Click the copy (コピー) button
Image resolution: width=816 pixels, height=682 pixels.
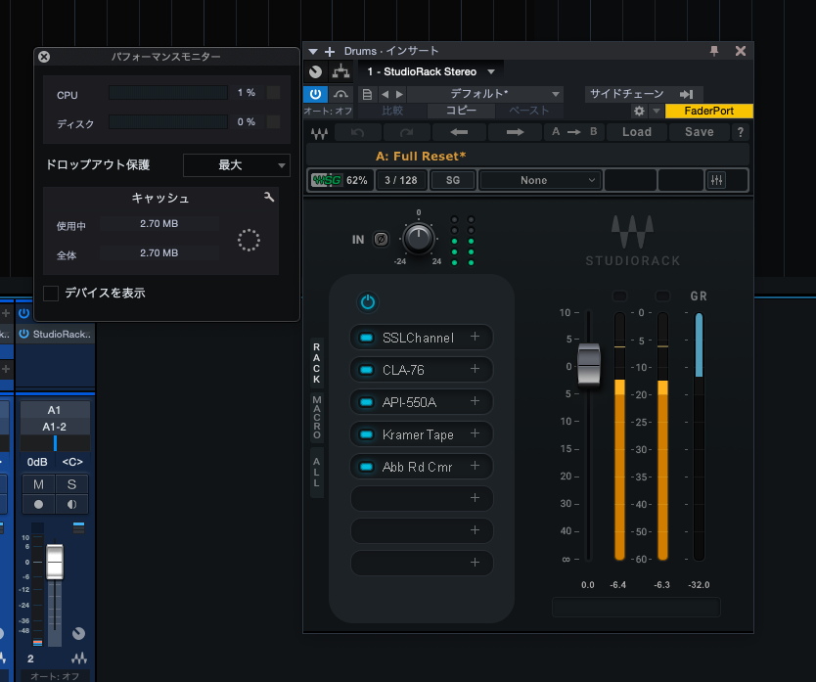[x=461, y=111]
